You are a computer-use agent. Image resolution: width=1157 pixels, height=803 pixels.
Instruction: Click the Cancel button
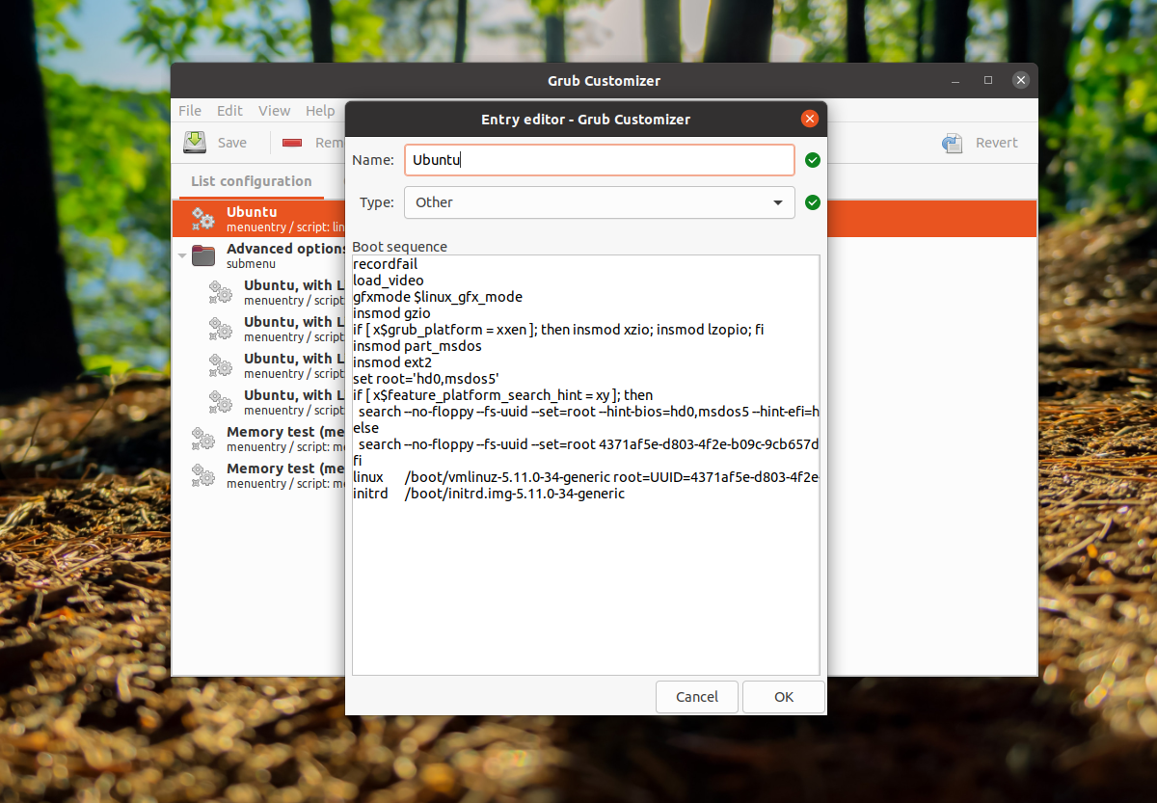coord(696,697)
